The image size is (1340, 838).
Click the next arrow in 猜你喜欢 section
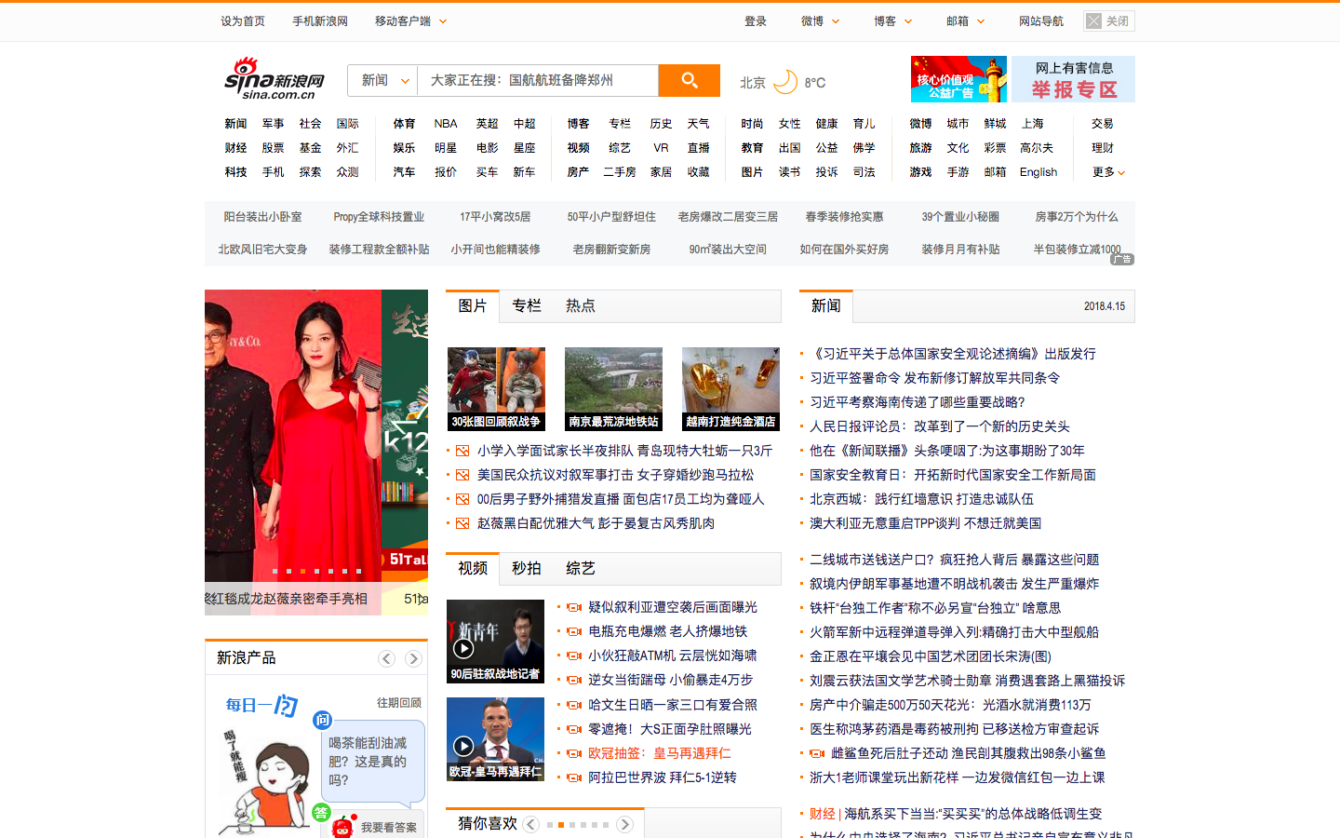[x=625, y=824]
